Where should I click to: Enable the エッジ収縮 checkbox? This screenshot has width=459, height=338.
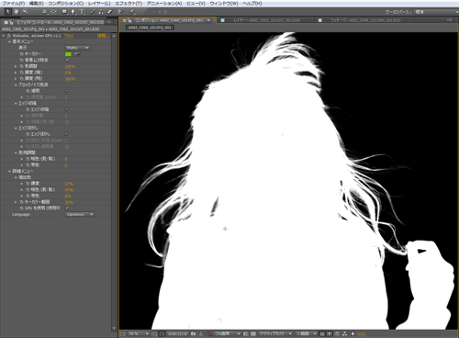pyautogui.click(x=67, y=109)
